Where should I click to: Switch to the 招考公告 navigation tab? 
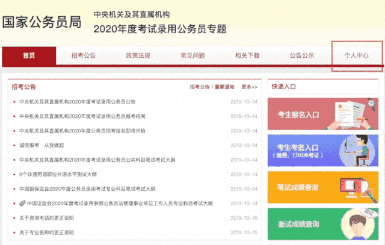pyautogui.click(x=83, y=55)
